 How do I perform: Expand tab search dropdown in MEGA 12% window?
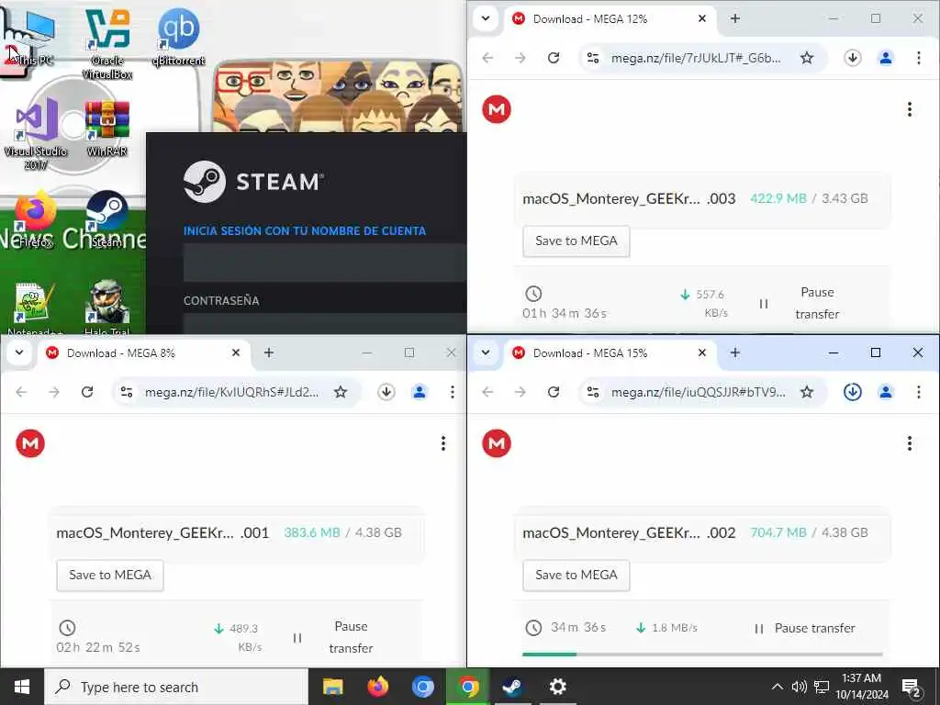click(486, 18)
